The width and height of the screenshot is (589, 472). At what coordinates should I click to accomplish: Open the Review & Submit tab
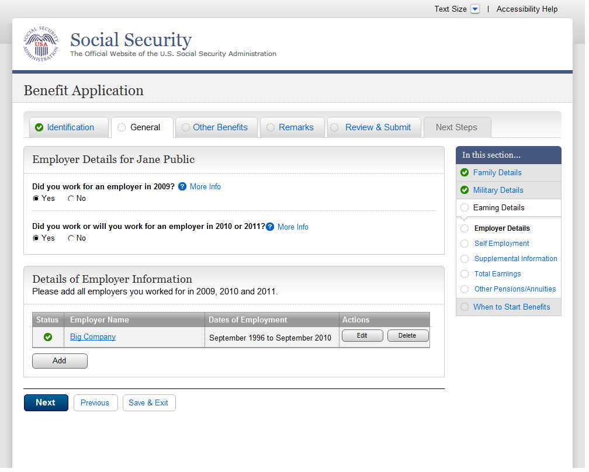pos(377,127)
